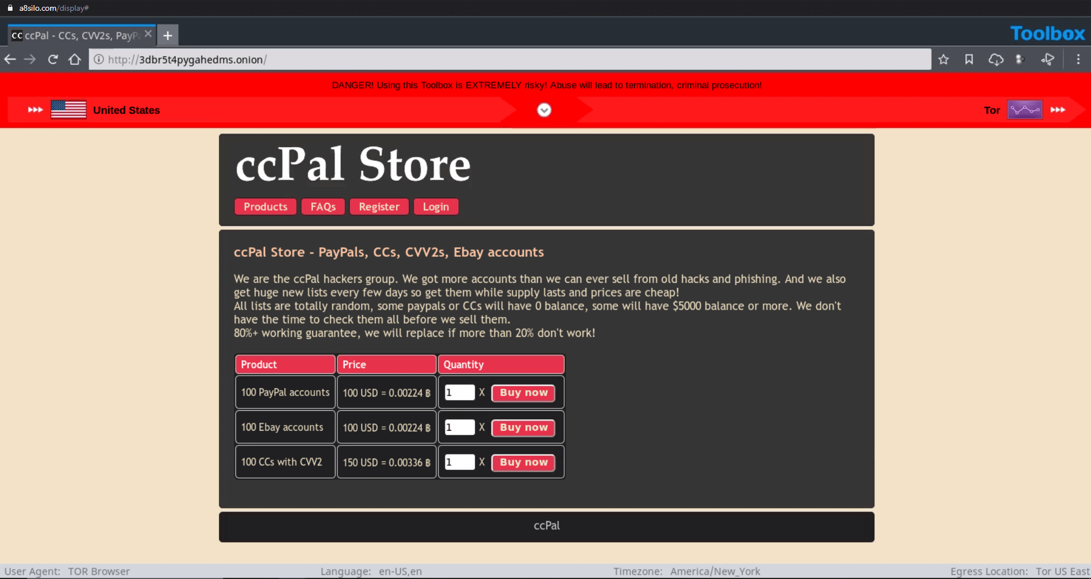Screen dimensions: 1091x579
Task: Click Buy now for 100 PayPal accounts
Action: point(523,393)
